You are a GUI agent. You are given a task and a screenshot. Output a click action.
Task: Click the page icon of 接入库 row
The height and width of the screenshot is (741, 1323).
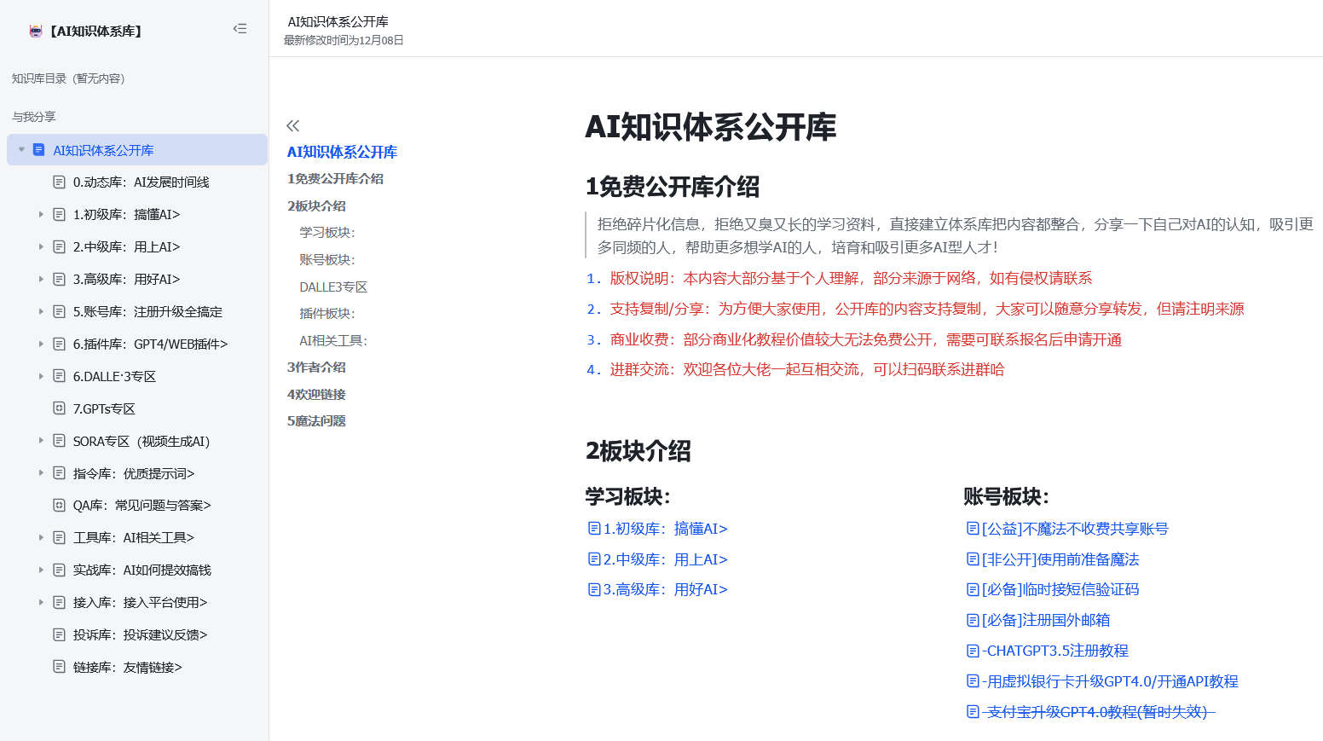click(x=59, y=603)
